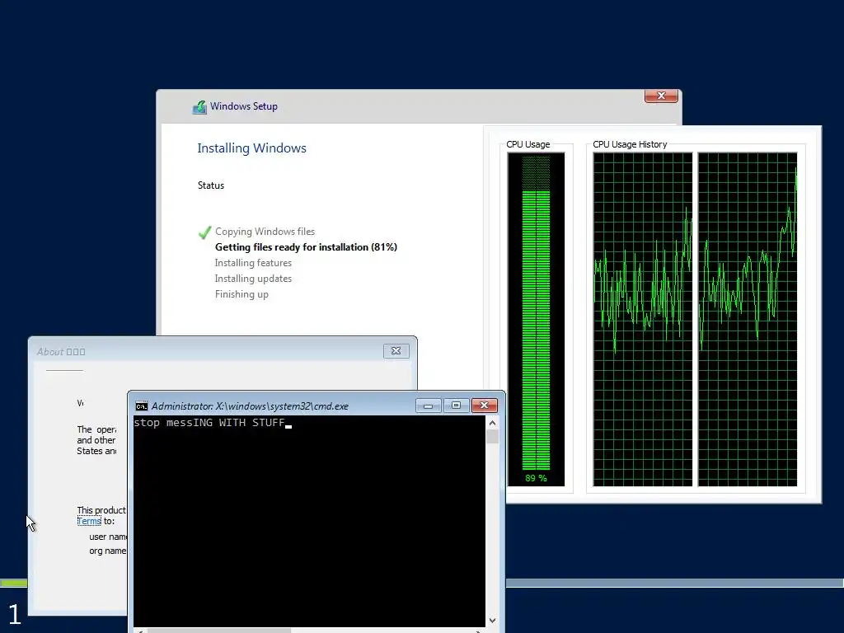Viewport: 844px width, 633px height.
Task: Close the cmd.exe window
Action: point(484,406)
